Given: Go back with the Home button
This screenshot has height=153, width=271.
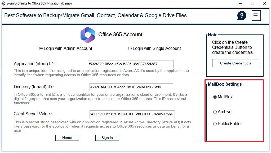Looking at the screenshot, I should pos(67,138).
